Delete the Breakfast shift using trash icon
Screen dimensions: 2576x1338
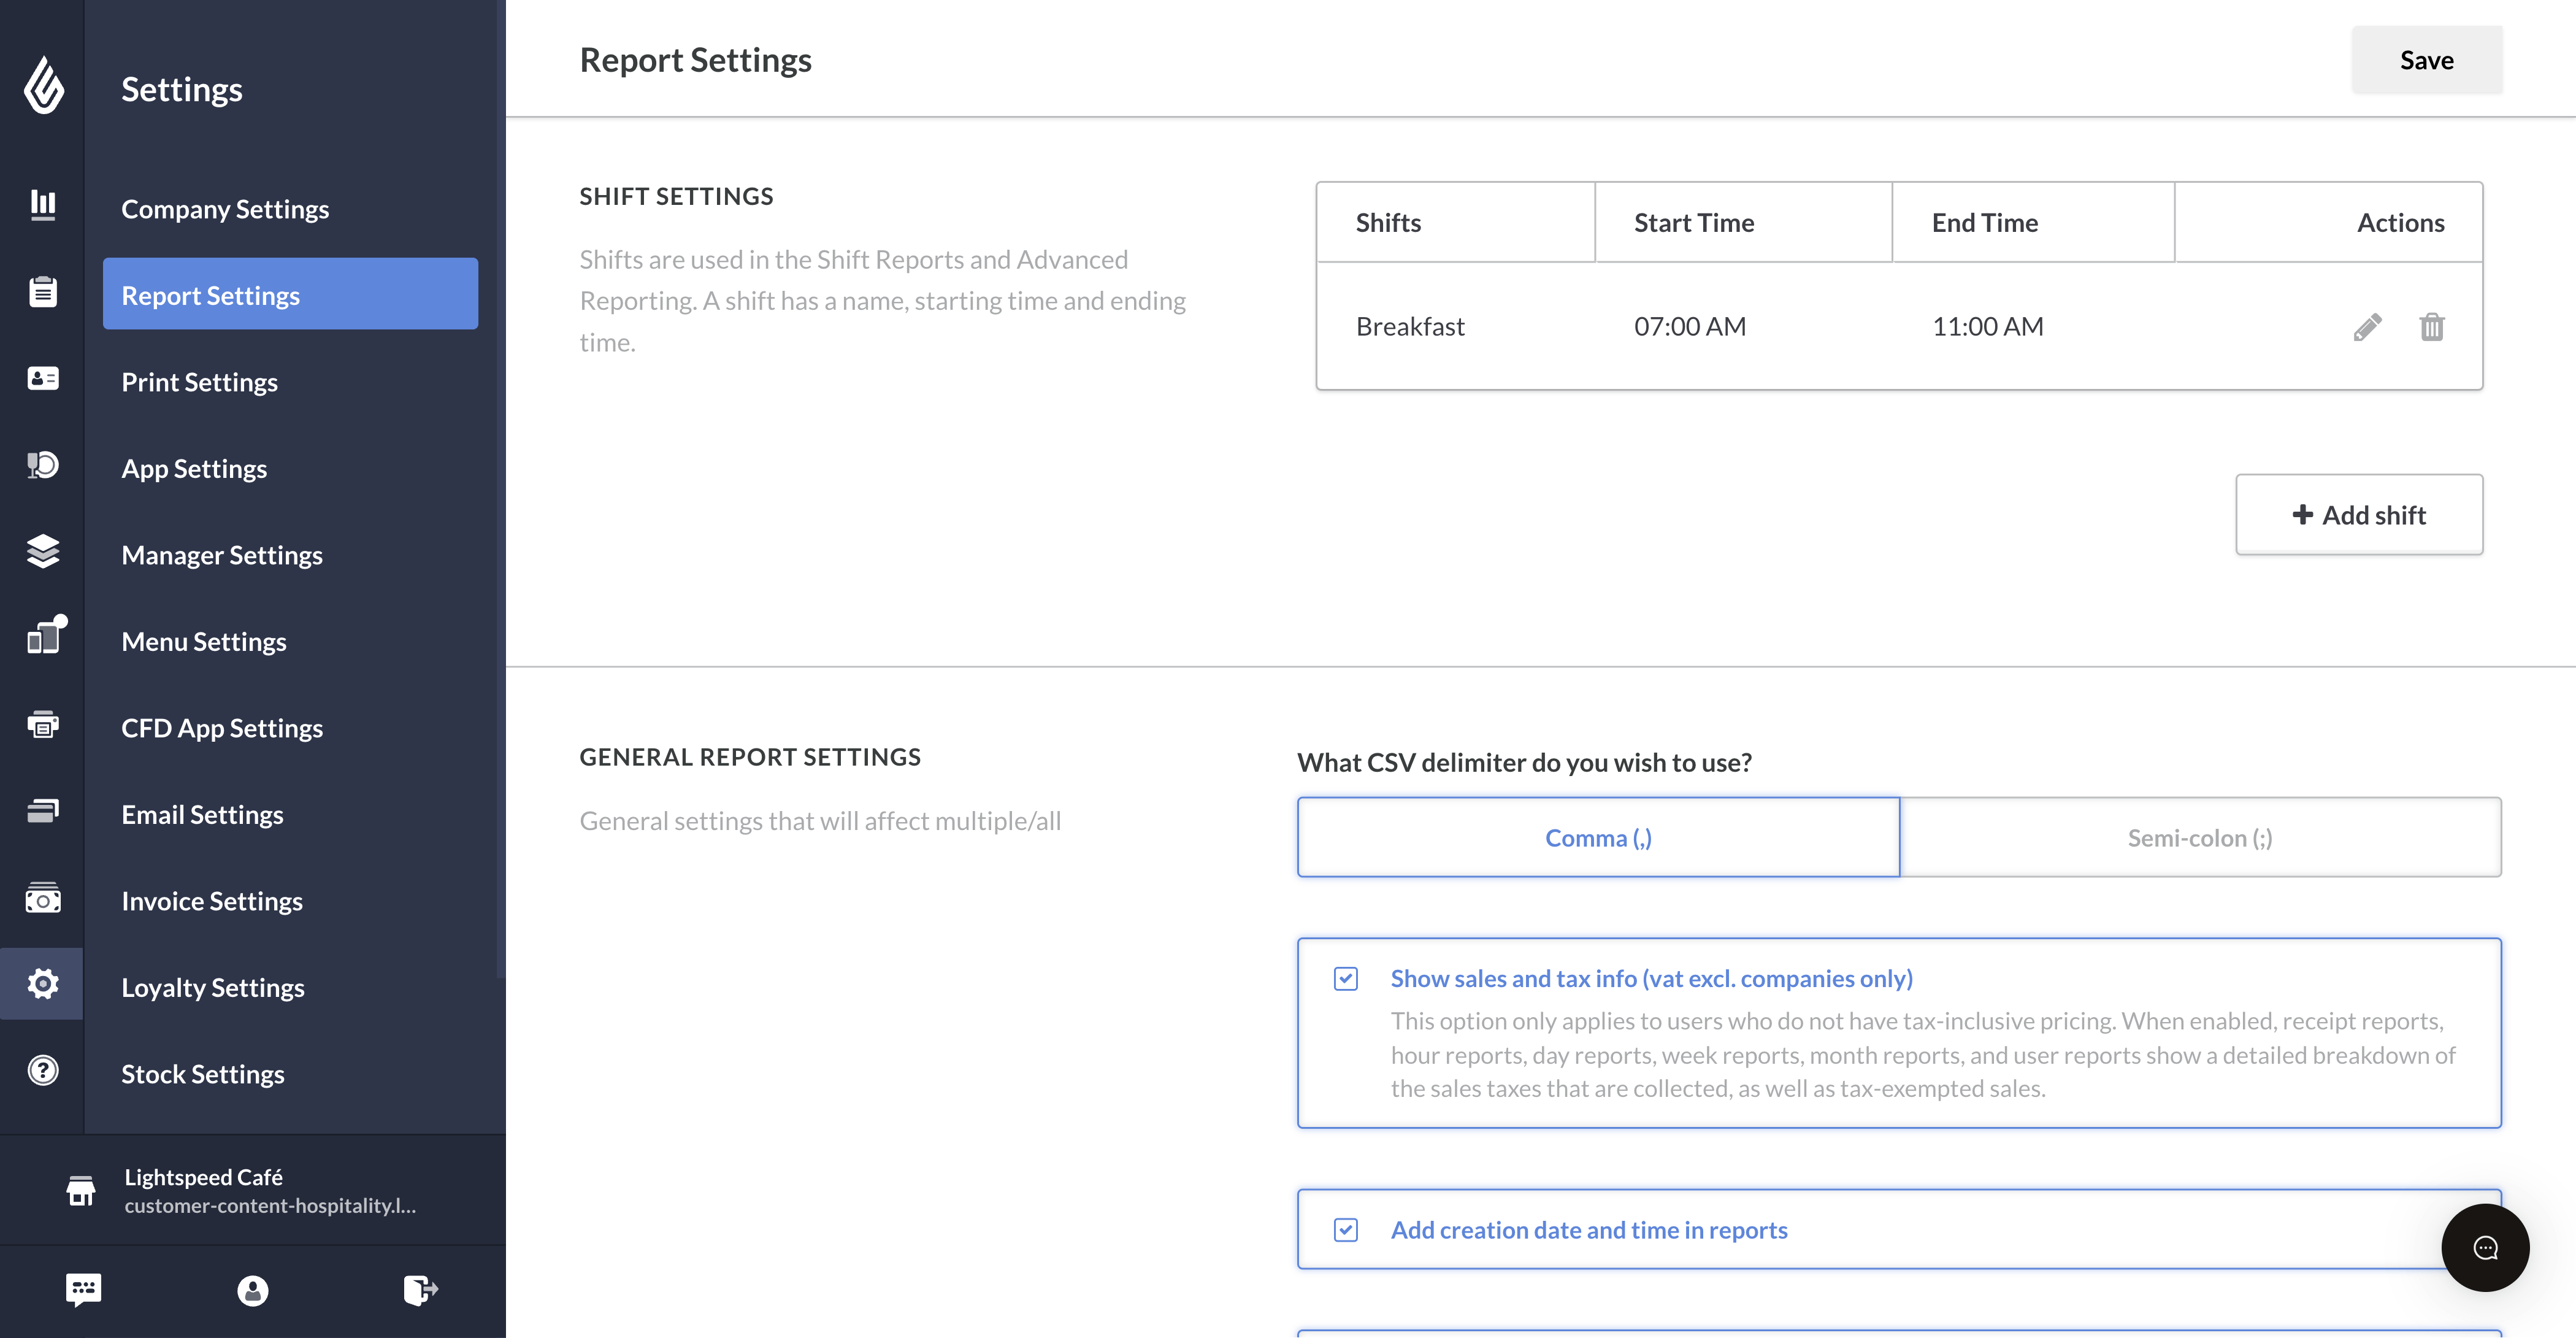click(2432, 327)
